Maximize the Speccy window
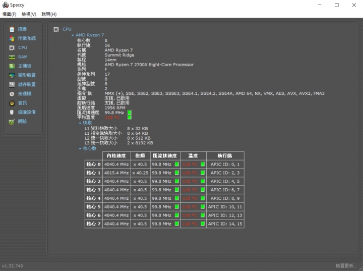This screenshot has width=363, height=271. 337,5
